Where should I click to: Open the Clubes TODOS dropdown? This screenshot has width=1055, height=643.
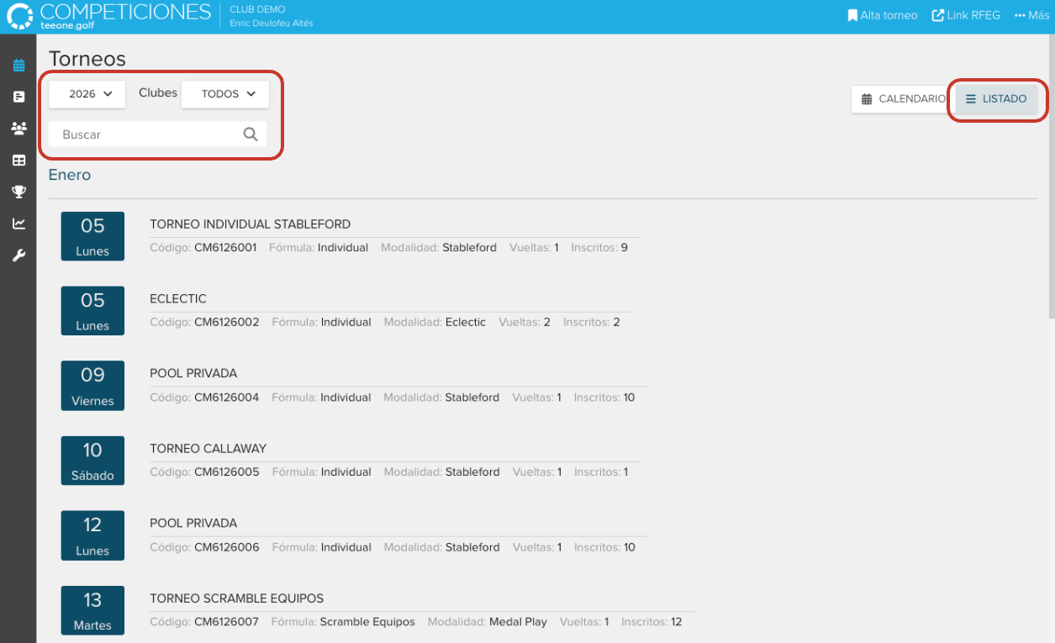(x=225, y=94)
